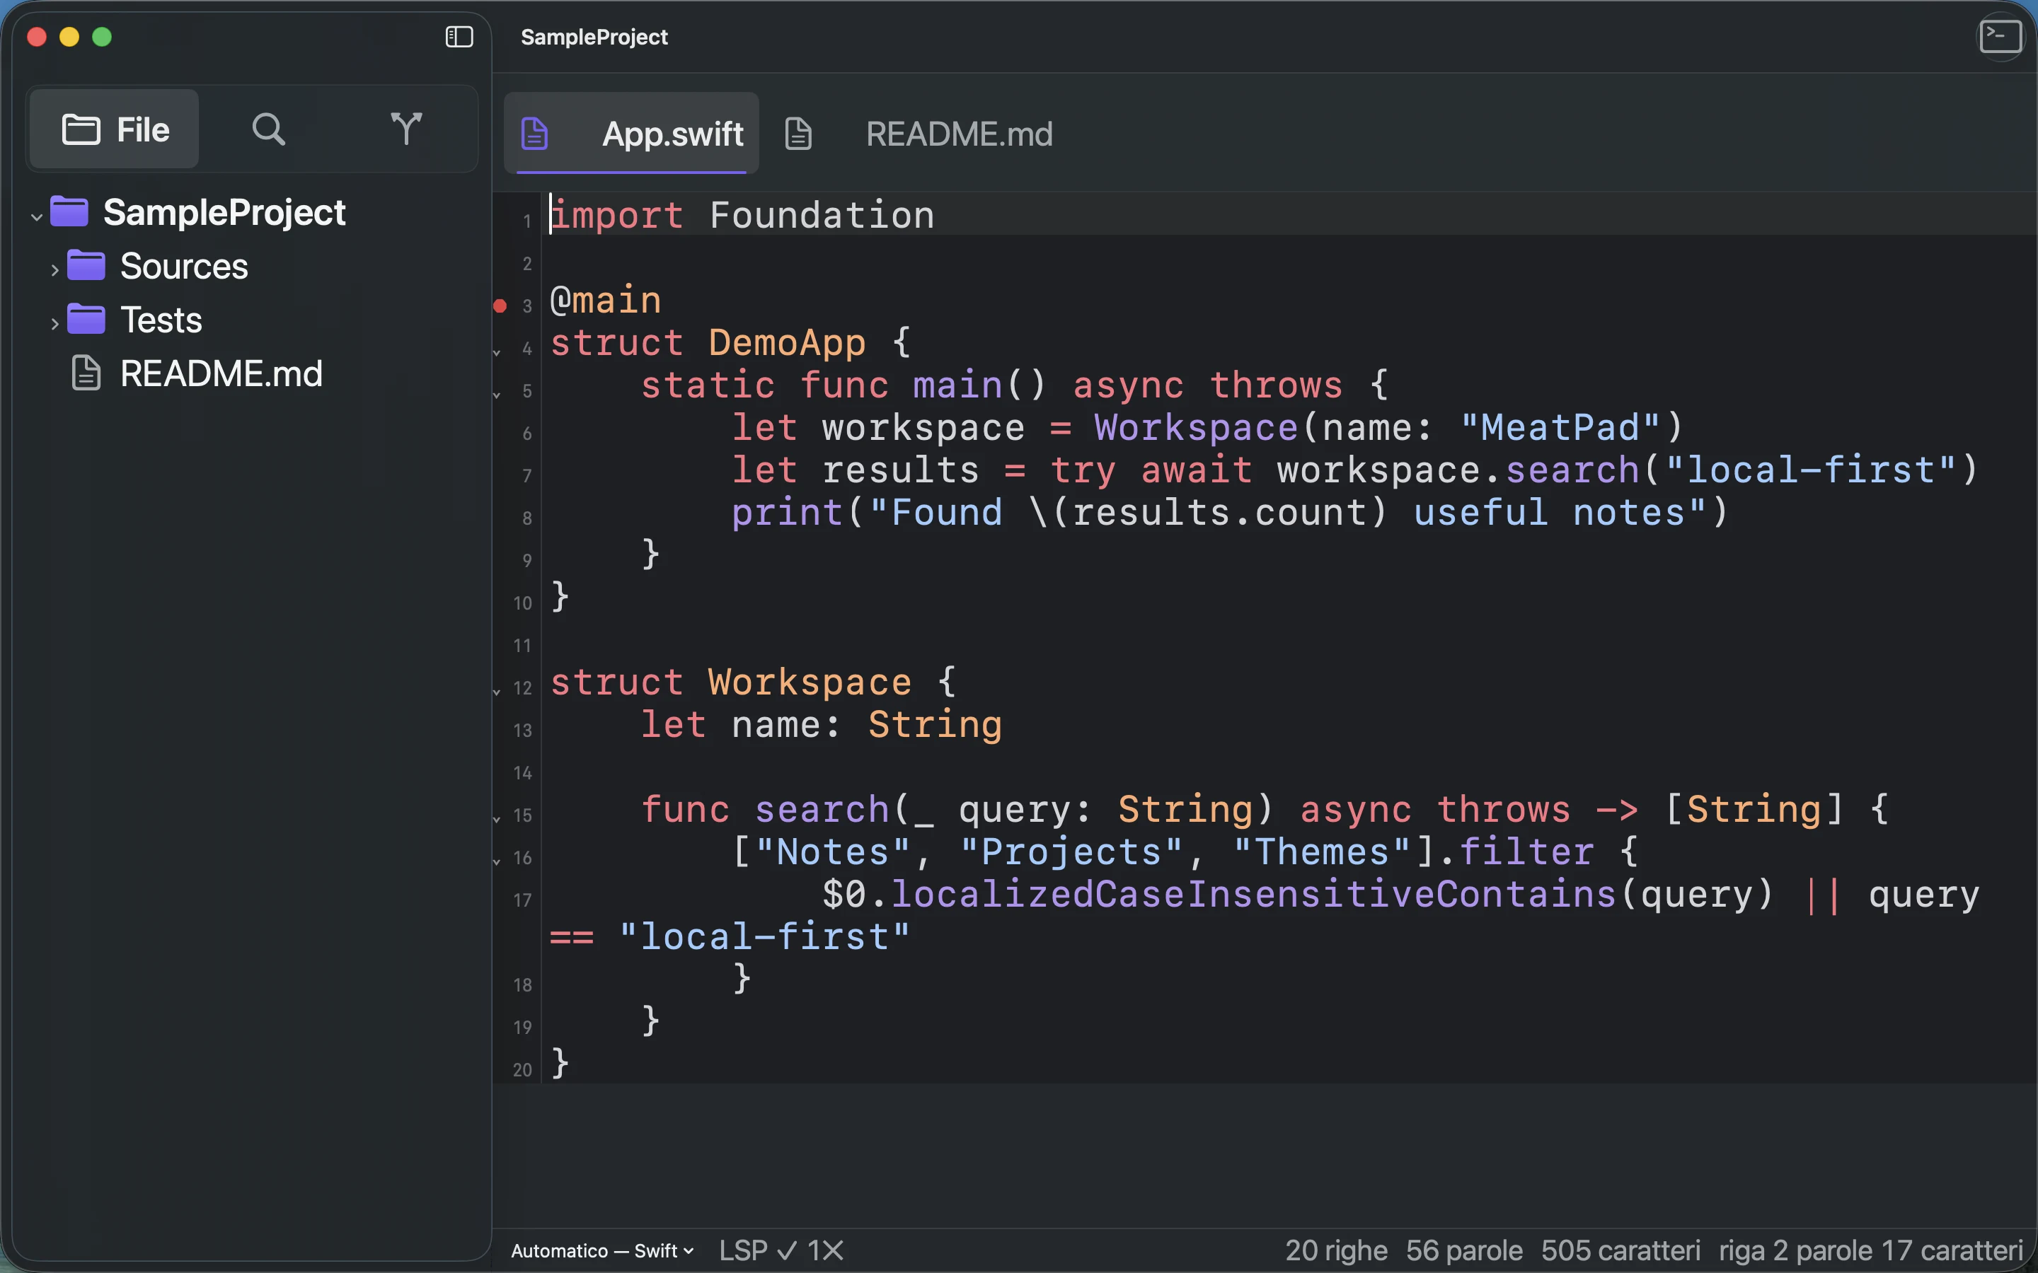Fold the filter closure at line 16

[497, 861]
